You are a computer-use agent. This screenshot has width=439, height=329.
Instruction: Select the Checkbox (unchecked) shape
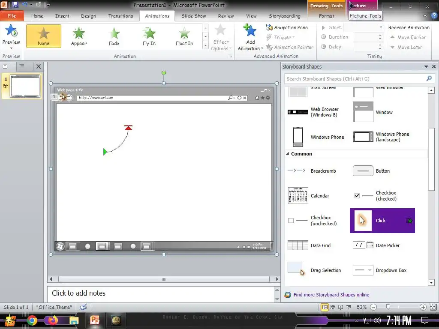pos(316,221)
